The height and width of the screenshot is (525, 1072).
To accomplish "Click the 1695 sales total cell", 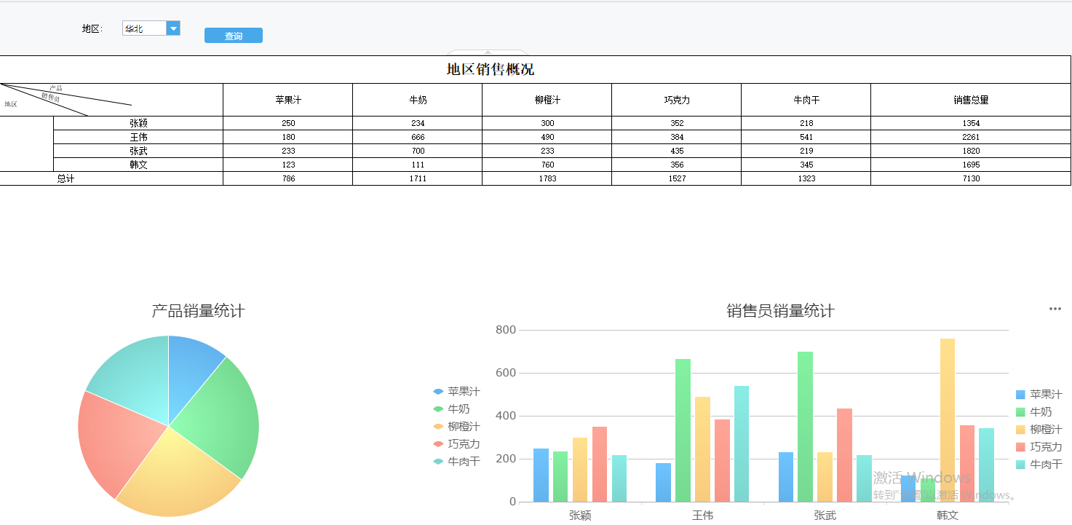I will [971, 165].
